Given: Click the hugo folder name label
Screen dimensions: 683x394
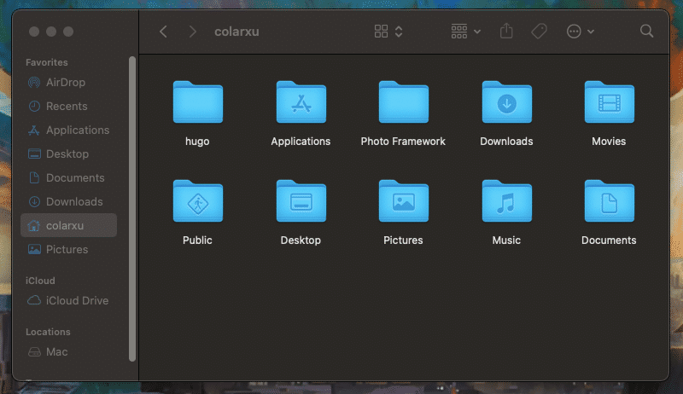Looking at the screenshot, I should click(x=197, y=142).
